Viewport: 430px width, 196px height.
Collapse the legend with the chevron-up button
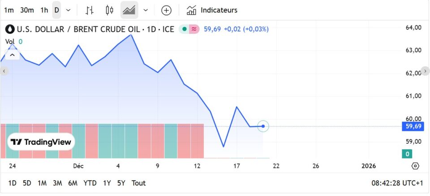tap(12, 55)
